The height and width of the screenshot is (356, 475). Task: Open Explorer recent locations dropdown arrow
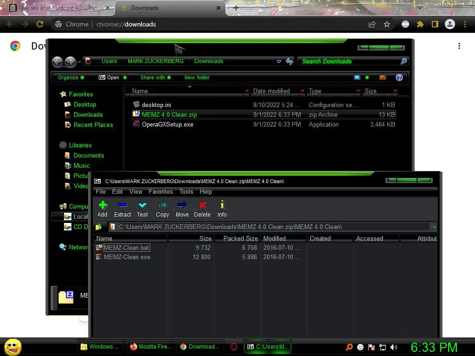coord(79,62)
